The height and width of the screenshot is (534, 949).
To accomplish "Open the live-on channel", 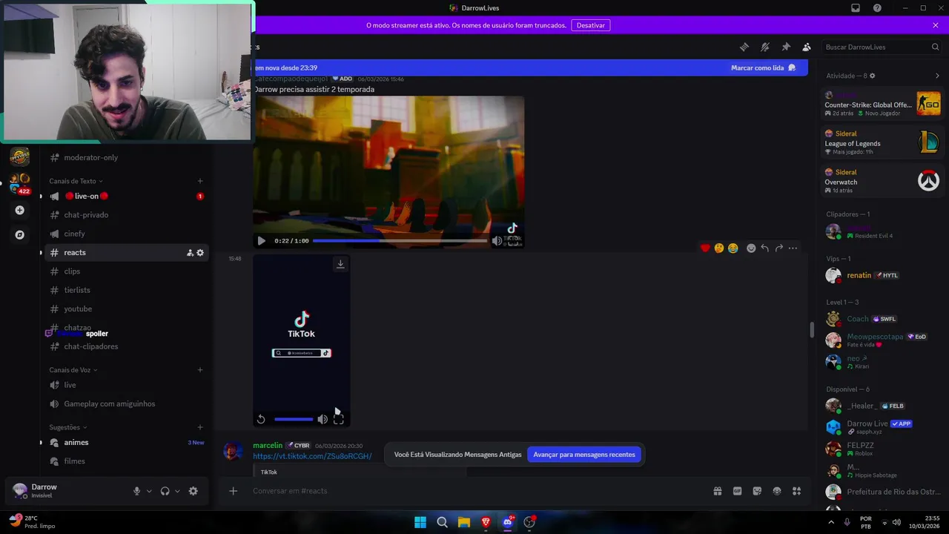I will [125, 196].
